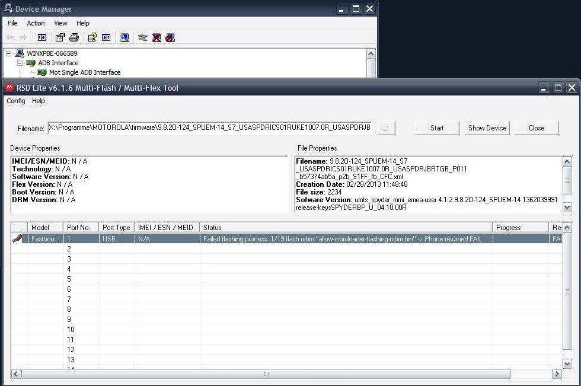This screenshot has height=386, width=581.
Task: Click the phone icon in the Fastboot row
Action: [17, 238]
